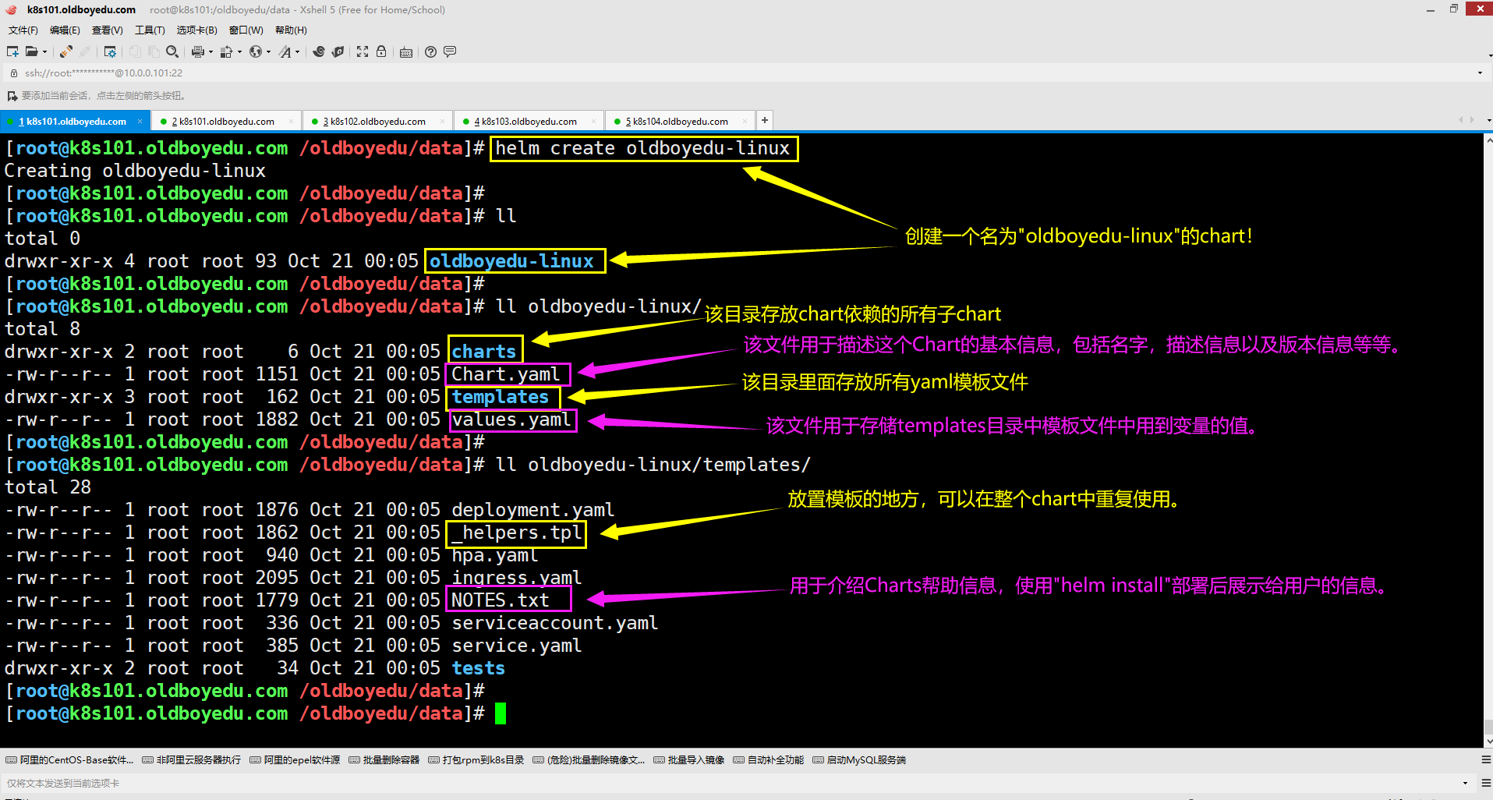Click the Help question mark icon
The height and width of the screenshot is (800, 1493).
point(430,51)
